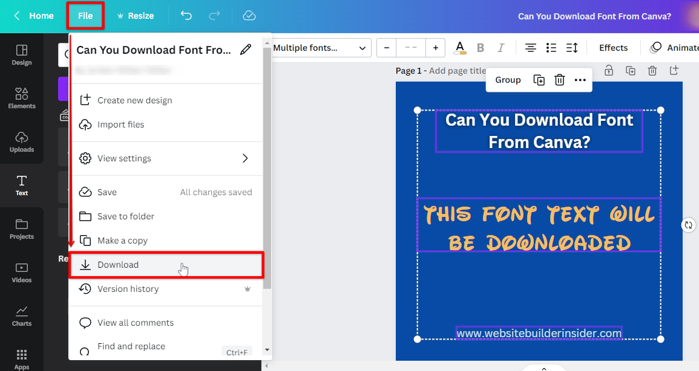This screenshot has height=371, width=699.
Task: Lock page using the padlock icon
Action: pyautogui.click(x=609, y=71)
